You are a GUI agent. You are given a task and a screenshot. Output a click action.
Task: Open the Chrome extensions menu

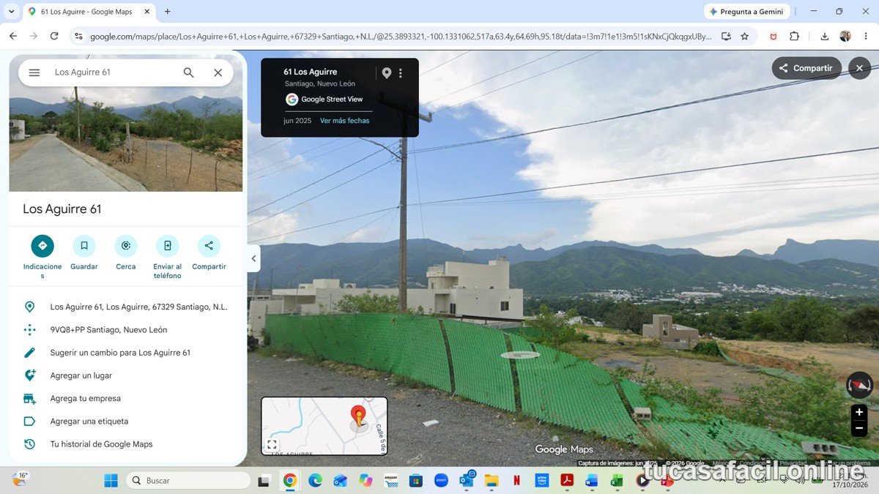coord(794,36)
